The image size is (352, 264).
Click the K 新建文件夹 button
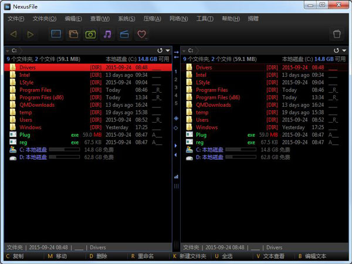tap(189, 256)
